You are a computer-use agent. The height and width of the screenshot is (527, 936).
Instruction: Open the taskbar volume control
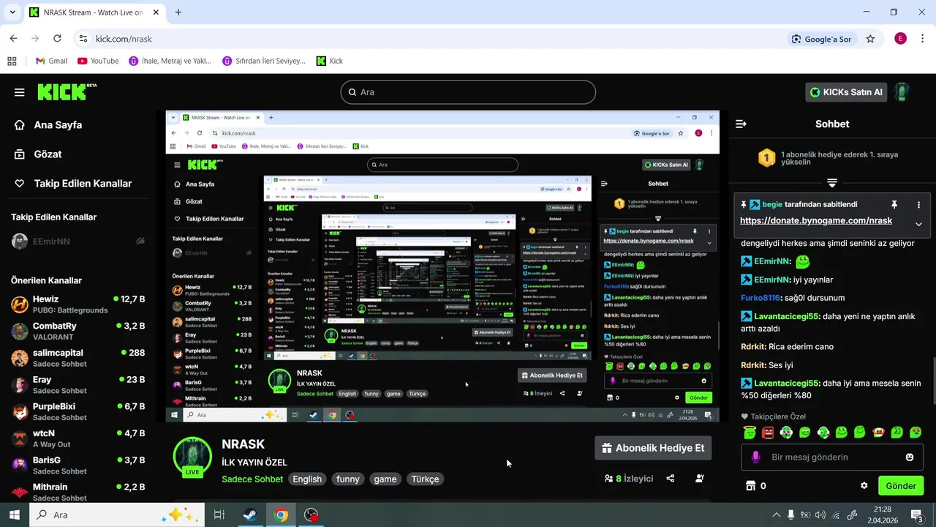click(x=820, y=515)
